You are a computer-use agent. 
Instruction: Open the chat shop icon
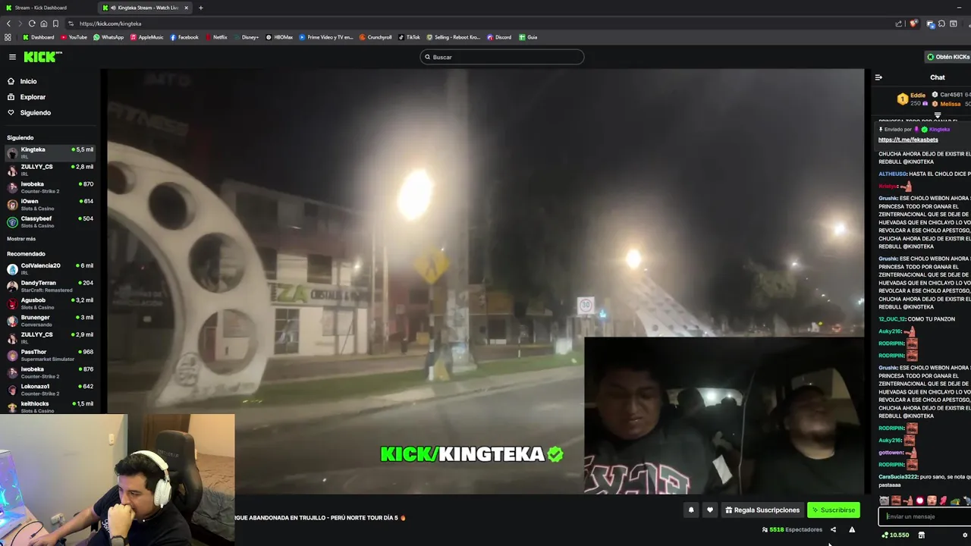[x=922, y=535]
